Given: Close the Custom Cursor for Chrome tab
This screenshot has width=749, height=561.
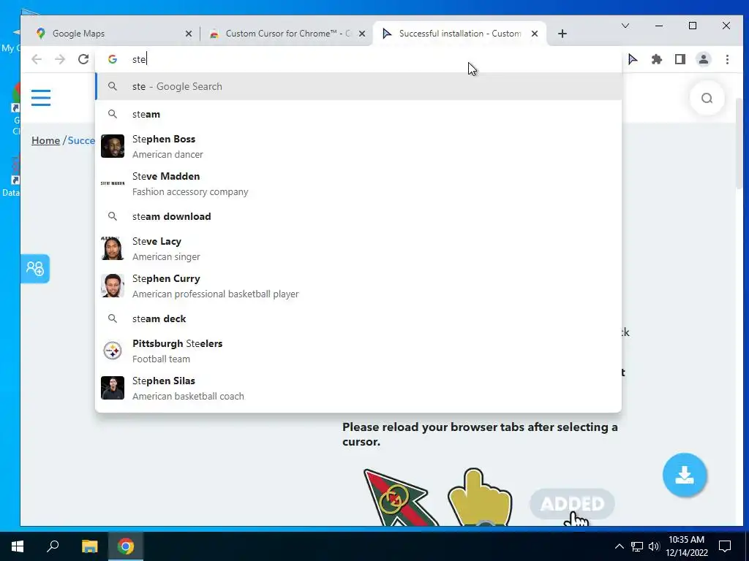Looking at the screenshot, I should pyautogui.click(x=362, y=34).
